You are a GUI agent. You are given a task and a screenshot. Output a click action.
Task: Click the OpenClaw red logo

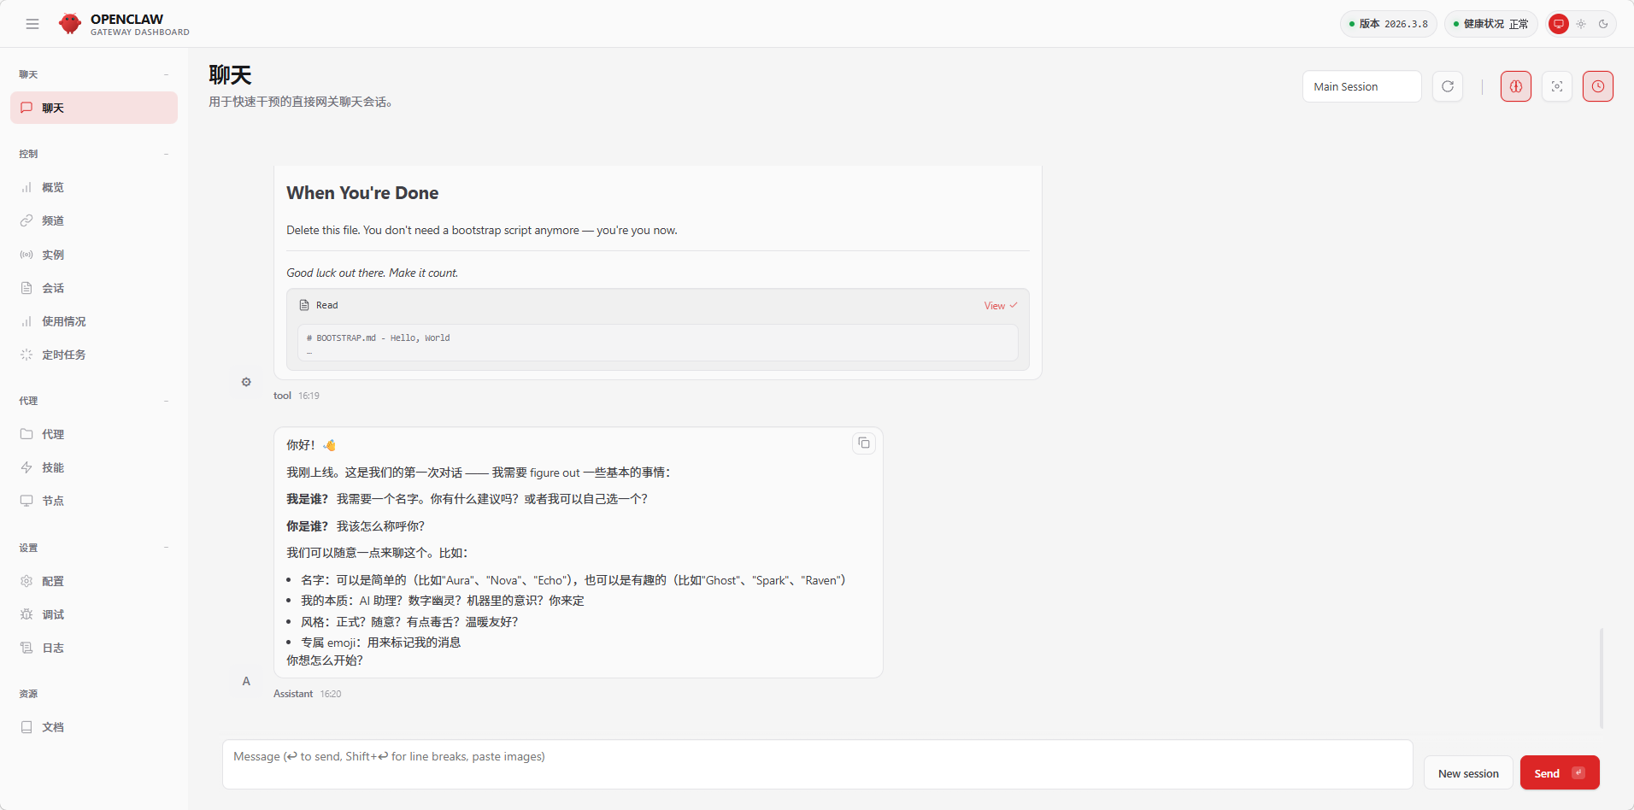pyautogui.click(x=70, y=24)
